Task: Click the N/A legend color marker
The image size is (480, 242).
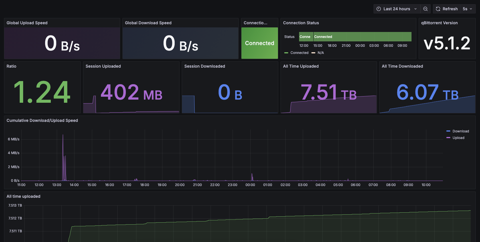Action: pyautogui.click(x=313, y=53)
